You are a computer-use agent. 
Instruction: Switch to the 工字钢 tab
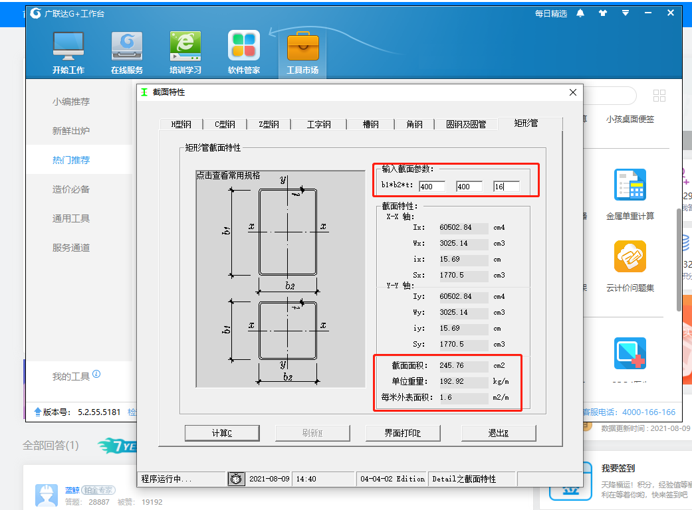(x=318, y=124)
